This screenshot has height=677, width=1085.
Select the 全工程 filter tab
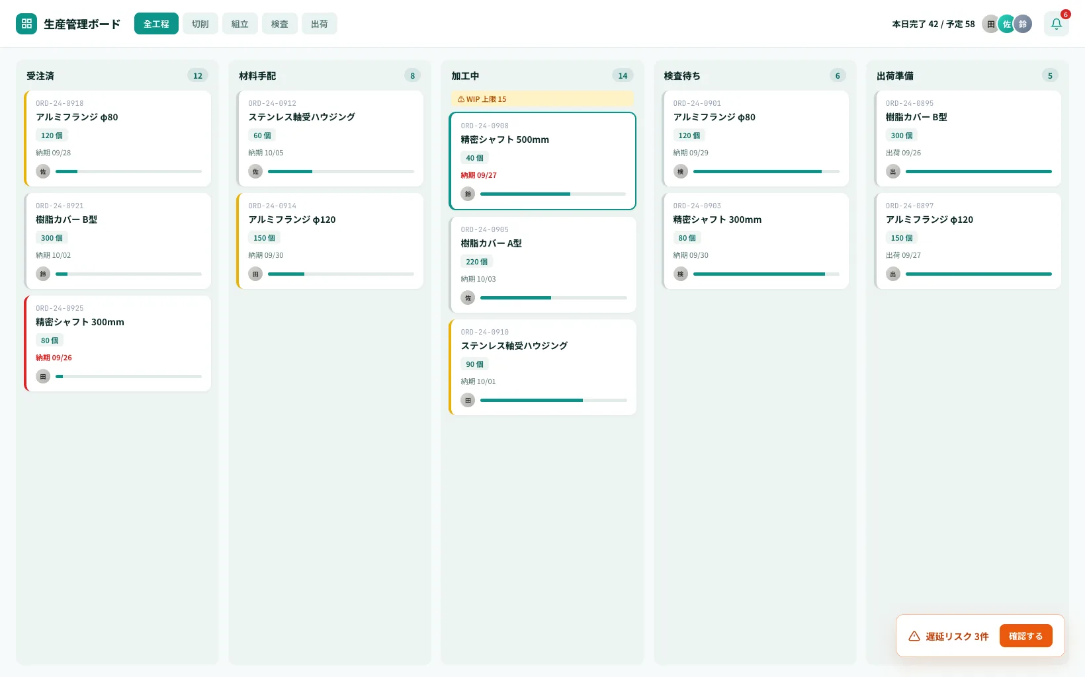[x=156, y=24]
